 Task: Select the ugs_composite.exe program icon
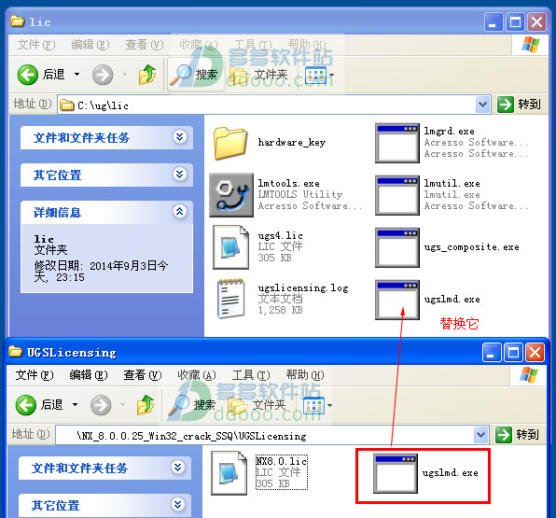(x=397, y=247)
